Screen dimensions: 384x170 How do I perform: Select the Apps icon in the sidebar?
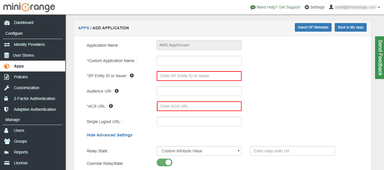click(7, 66)
